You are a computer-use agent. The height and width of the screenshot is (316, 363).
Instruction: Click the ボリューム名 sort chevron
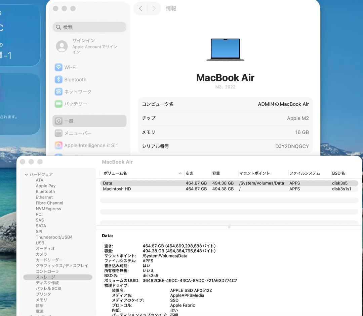[x=180, y=173]
